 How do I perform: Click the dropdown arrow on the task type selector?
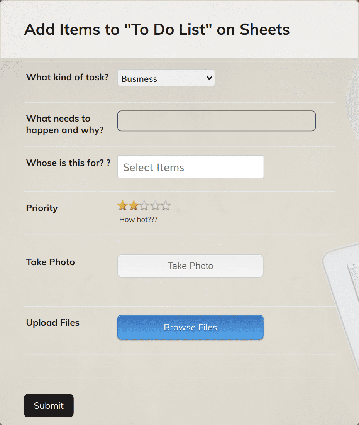click(208, 78)
